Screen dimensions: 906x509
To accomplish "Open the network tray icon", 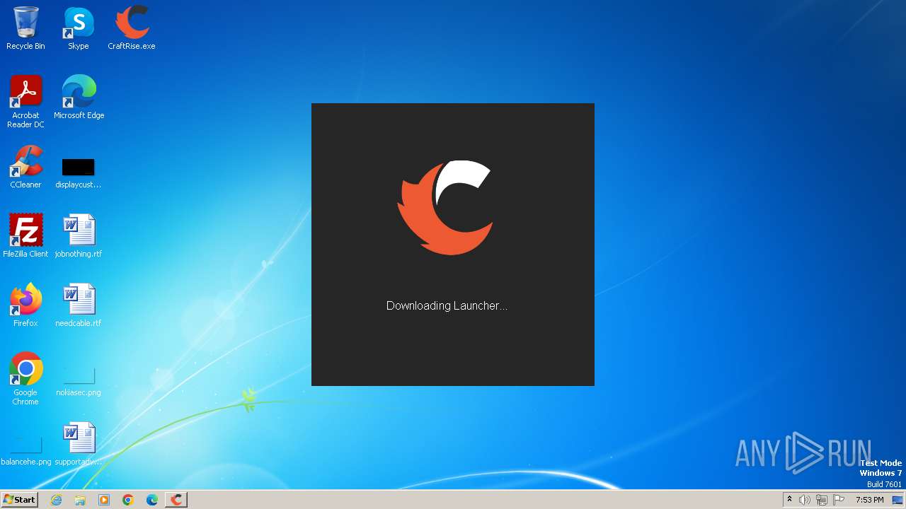I will coord(822,500).
